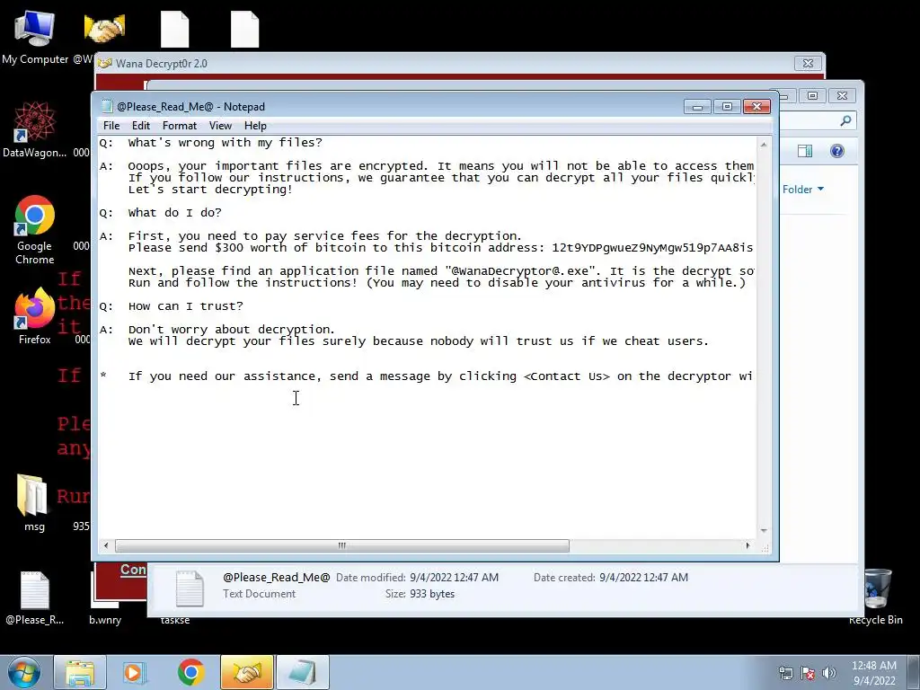This screenshot has width=920, height=690.
Task: Click Date modified value 9/4/2022 12:47 AM
Action: [x=454, y=578]
